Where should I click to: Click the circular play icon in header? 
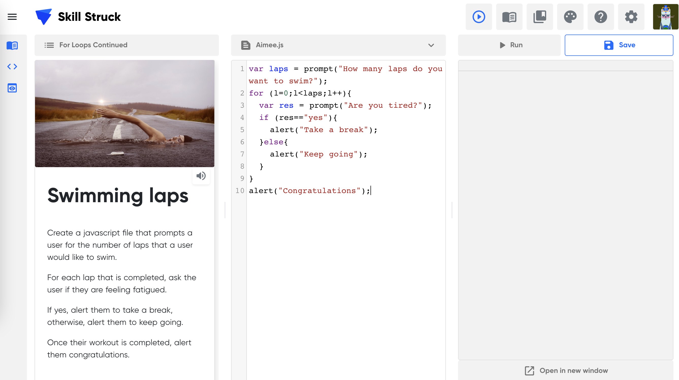click(478, 17)
